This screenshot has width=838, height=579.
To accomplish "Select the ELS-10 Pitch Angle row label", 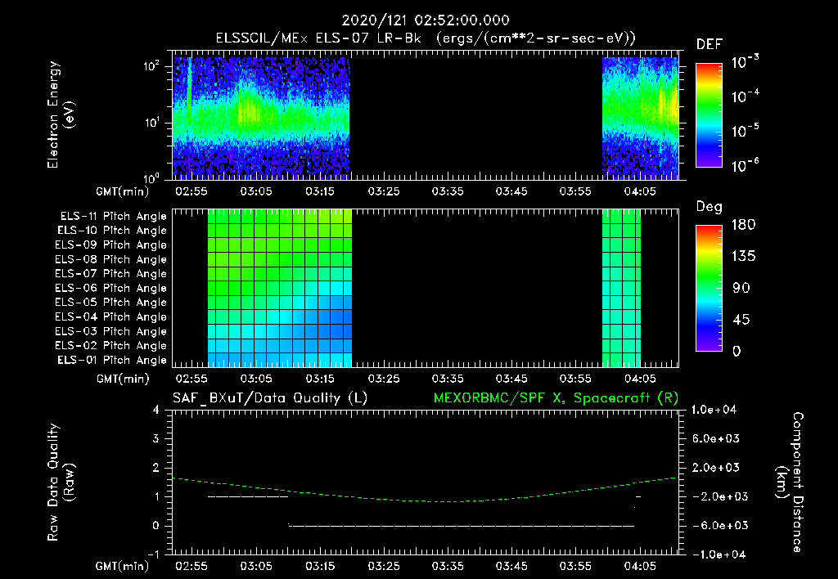I will pos(111,231).
